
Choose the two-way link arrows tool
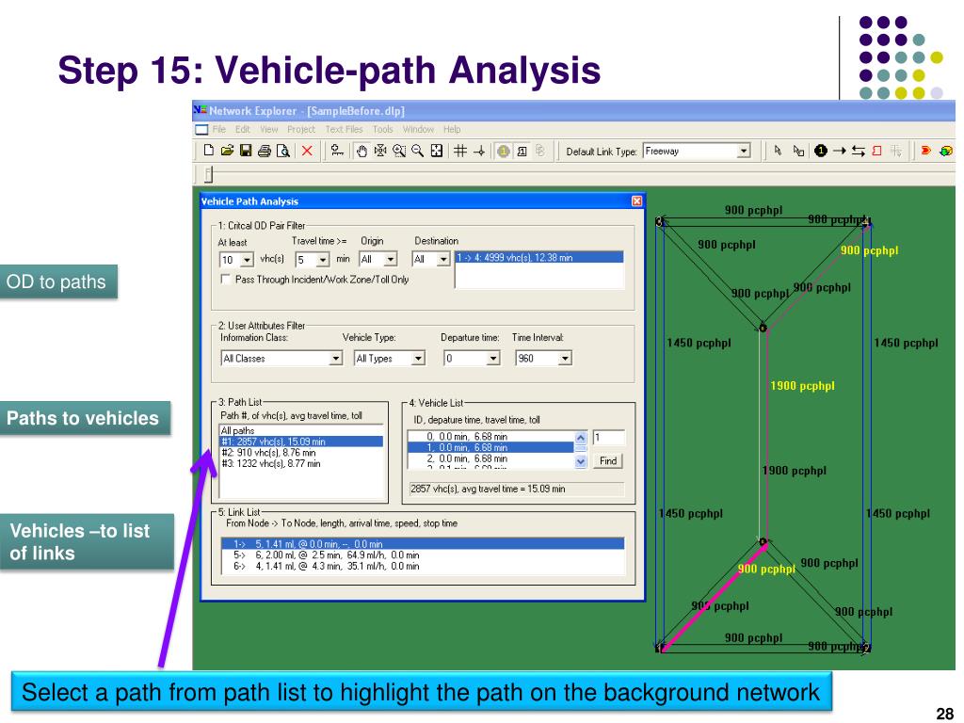pyautogui.click(x=859, y=151)
